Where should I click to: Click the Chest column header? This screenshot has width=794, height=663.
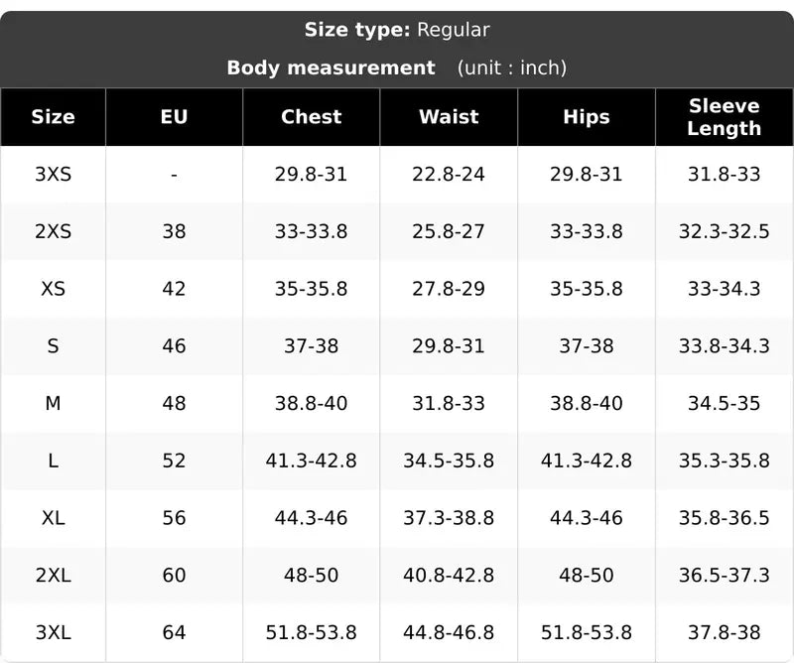coord(312,117)
